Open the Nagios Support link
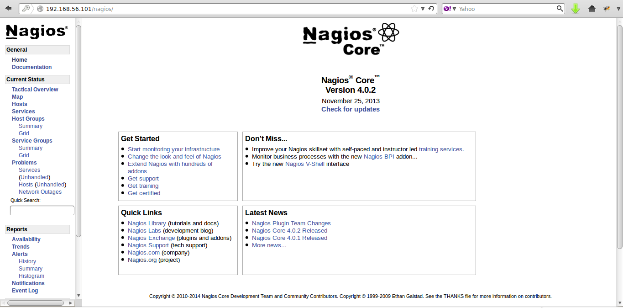Viewport: 623px width, 308px height. tap(148, 245)
